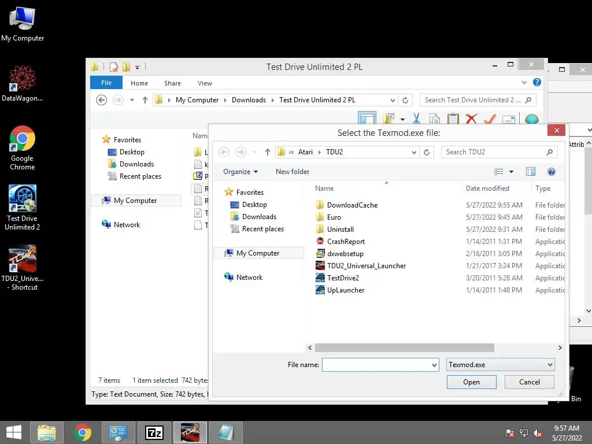Expand the File name combo box dropdown
The width and height of the screenshot is (592, 444).
(x=434, y=365)
